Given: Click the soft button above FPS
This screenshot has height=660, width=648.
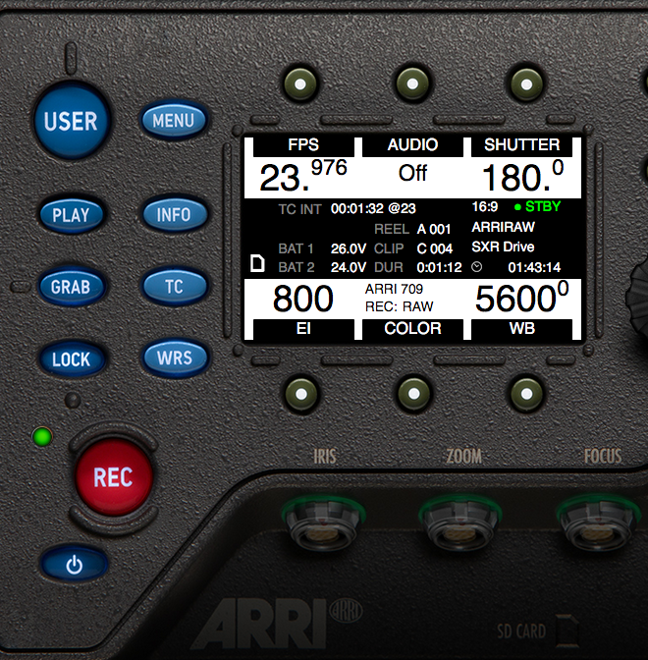Looking at the screenshot, I should (x=300, y=84).
